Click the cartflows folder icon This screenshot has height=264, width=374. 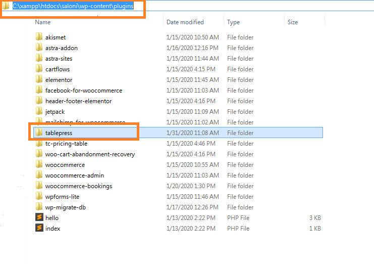pos(39,69)
